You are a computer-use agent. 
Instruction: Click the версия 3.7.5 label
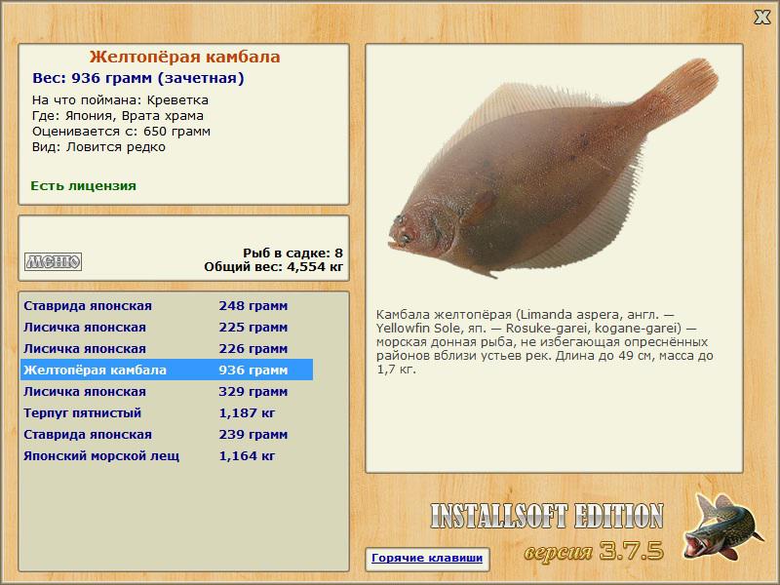(x=594, y=551)
